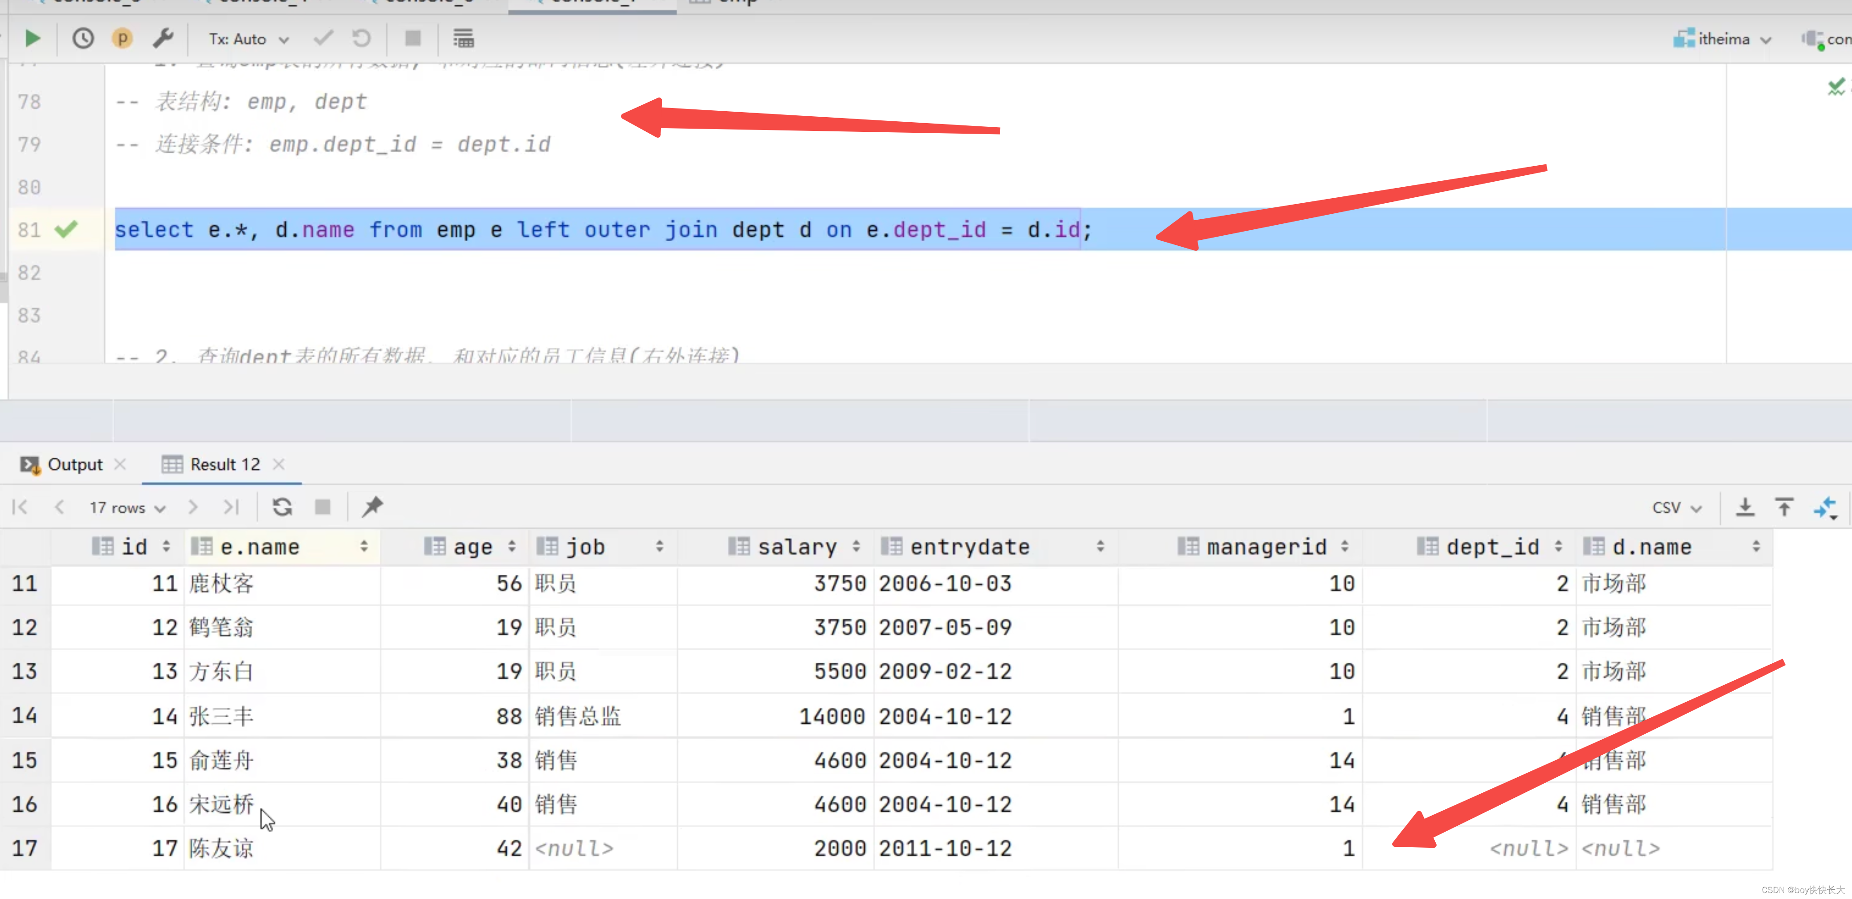Go to previous page of results
Image resolution: width=1852 pixels, height=899 pixels.
click(x=60, y=507)
